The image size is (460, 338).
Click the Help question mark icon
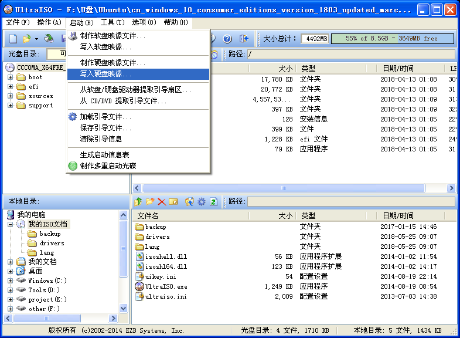227,39
